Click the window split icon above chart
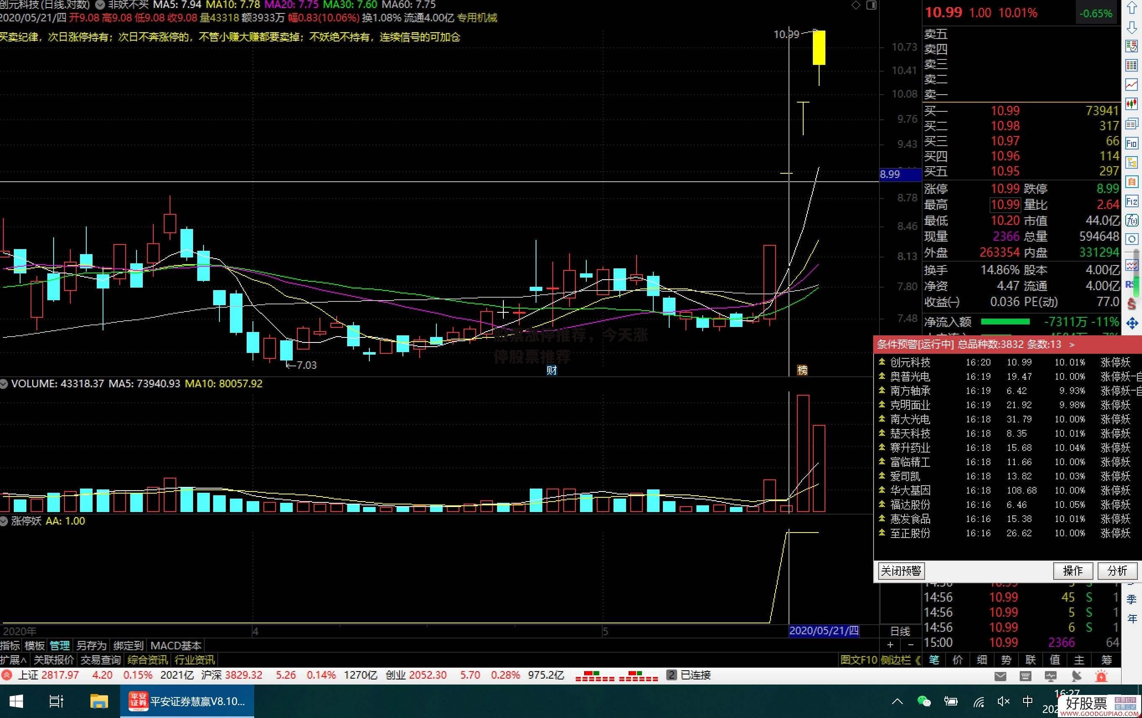Image resolution: width=1142 pixels, height=718 pixels. [871, 5]
